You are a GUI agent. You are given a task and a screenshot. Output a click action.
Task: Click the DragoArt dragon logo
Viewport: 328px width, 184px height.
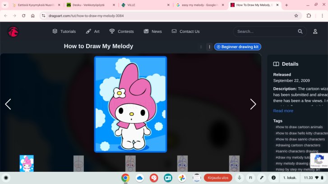tap(14, 31)
